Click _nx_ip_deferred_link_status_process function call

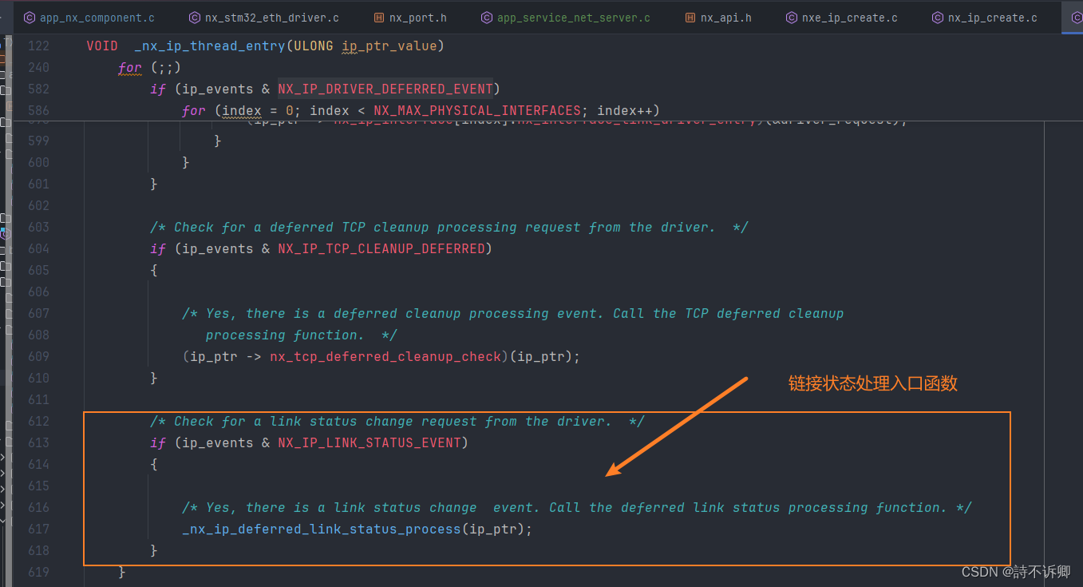(x=322, y=529)
